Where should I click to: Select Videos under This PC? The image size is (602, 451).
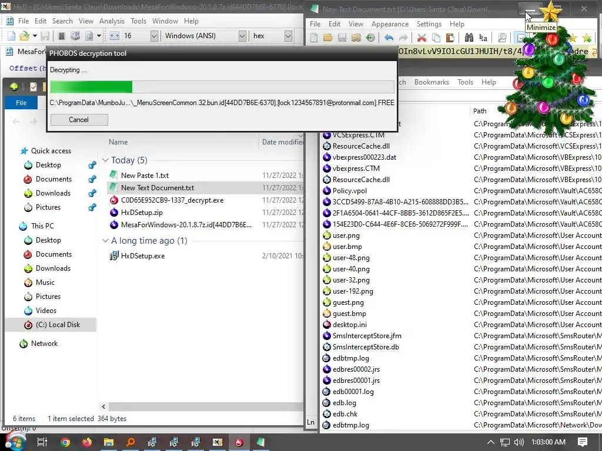click(x=46, y=311)
